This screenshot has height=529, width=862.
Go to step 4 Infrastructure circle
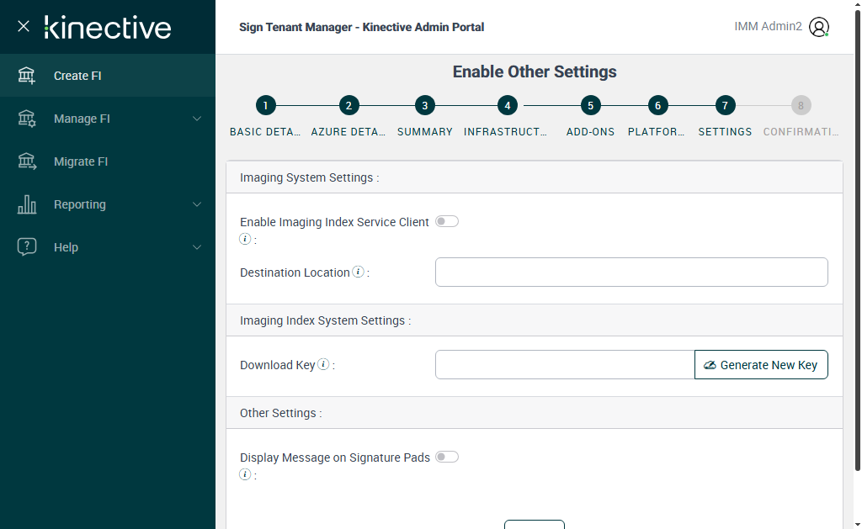(508, 105)
